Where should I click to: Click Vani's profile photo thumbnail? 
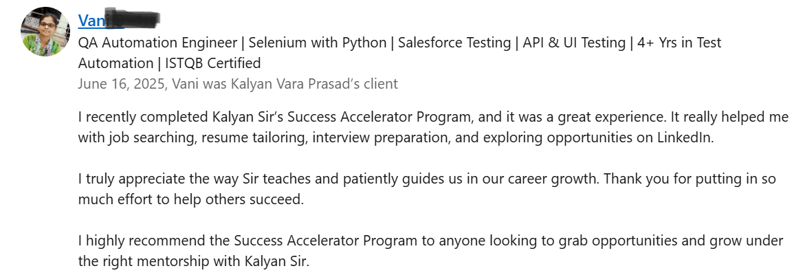pyautogui.click(x=46, y=32)
